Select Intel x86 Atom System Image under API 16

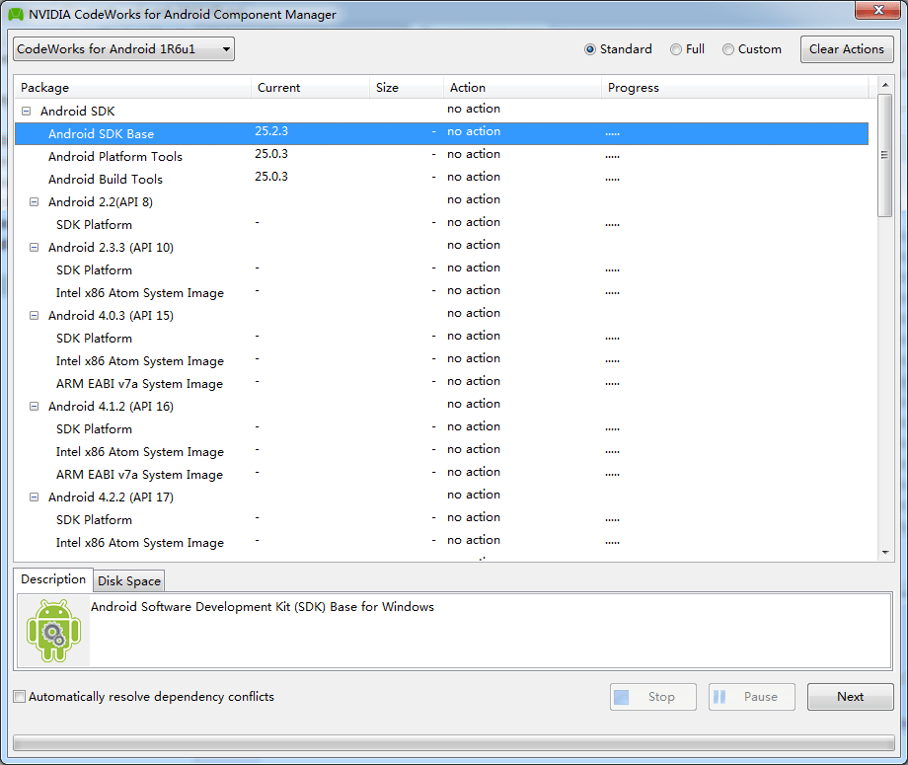pos(441,452)
